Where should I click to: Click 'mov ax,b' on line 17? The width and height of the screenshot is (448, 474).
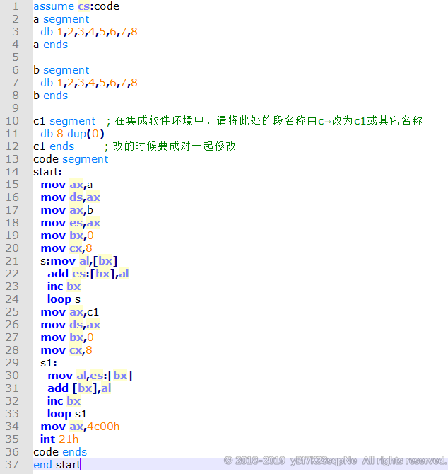[66, 210]
